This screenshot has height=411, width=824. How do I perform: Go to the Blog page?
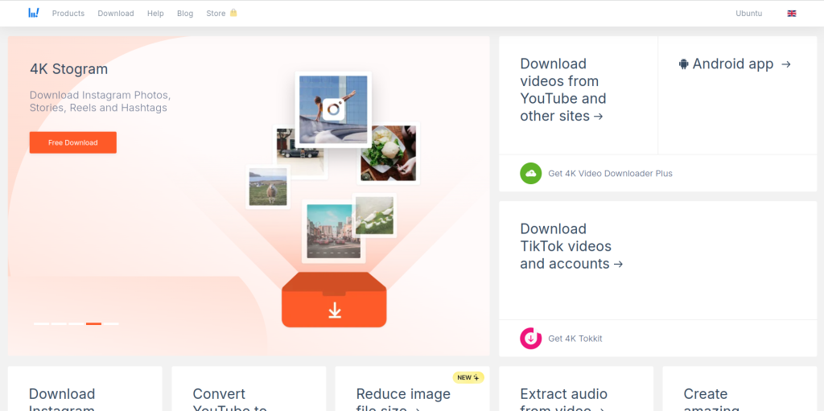click(185, 14)
